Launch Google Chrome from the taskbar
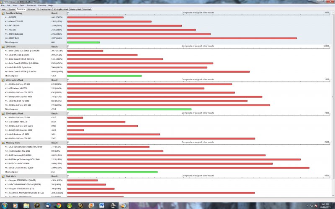 point(59,206)
